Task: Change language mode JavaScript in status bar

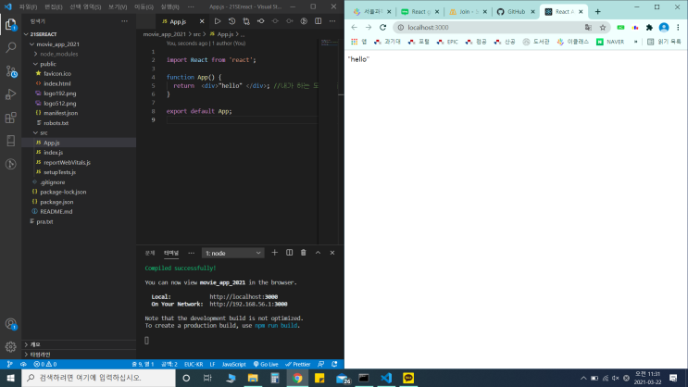Action: point(234,364)
